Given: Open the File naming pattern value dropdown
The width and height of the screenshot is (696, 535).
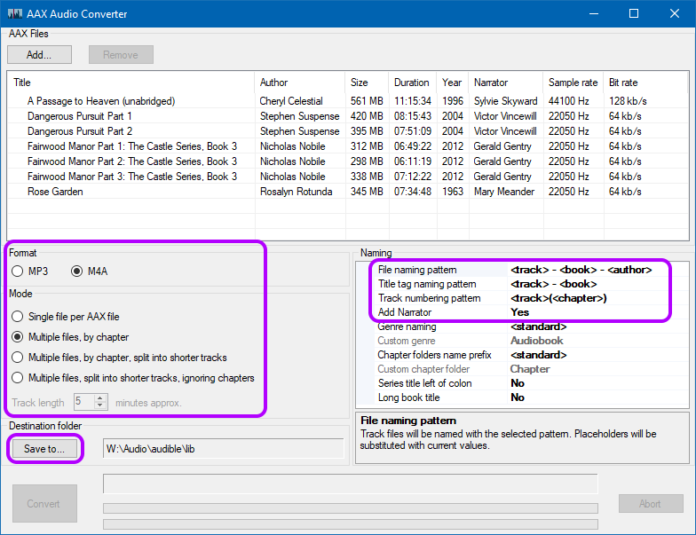Looking at the screenshot, I should 581,270.
